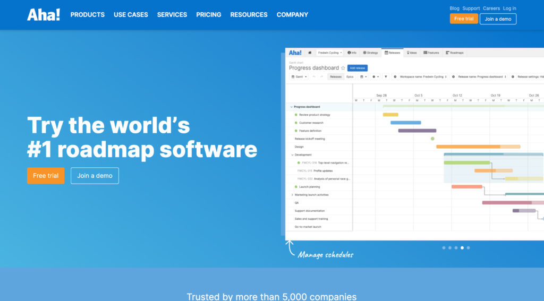Screen dimensions: 544x301
Task: Open the Gantt view type dropdown
Action: pyautogui.click(x=299, y=76)
